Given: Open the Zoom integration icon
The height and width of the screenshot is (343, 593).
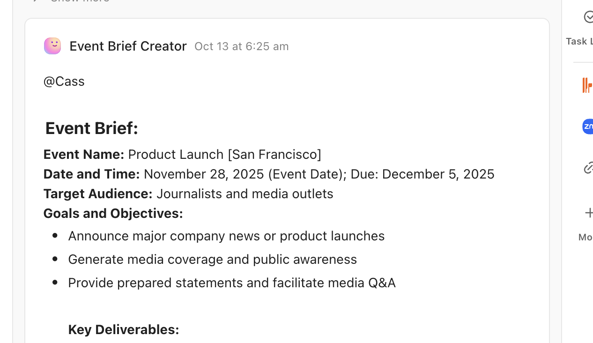Looking at the screenshot, I should point(588,127).
